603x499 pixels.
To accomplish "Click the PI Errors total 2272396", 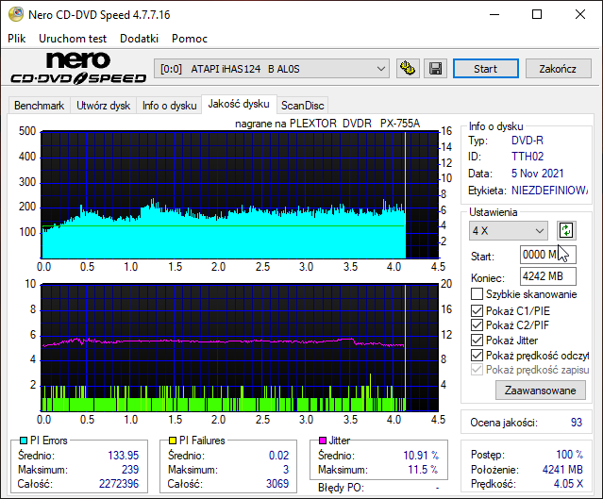I will coord(119,484).
